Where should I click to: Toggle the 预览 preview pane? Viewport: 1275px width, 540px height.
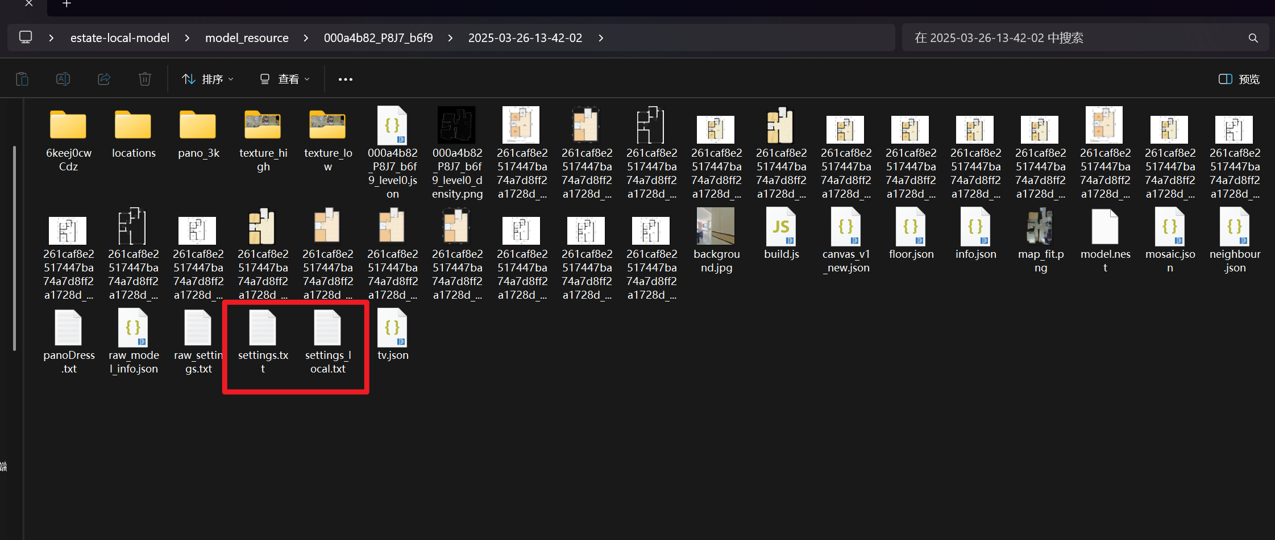pyautogui.click(x=1239, y=79)
